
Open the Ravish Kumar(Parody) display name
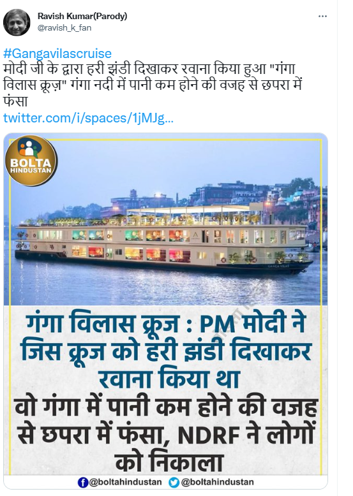pos(82,16)
